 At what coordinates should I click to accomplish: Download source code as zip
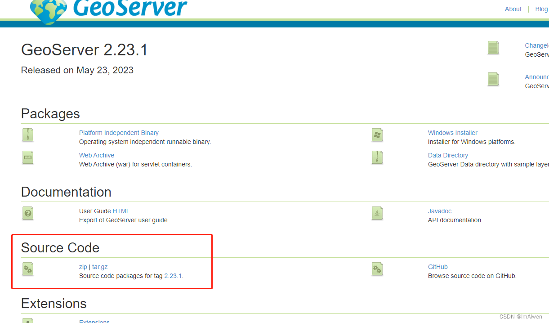[x=83, y=266]
